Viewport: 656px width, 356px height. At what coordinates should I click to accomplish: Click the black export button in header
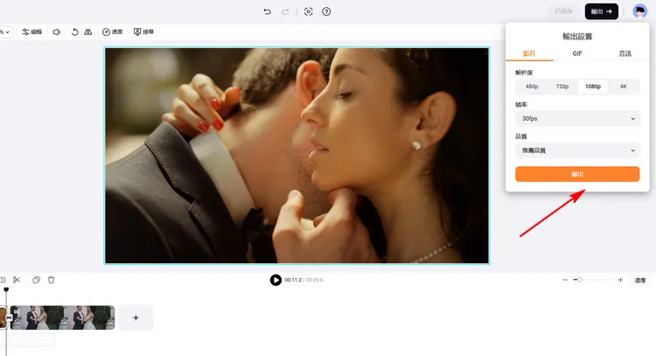point(601,11)
